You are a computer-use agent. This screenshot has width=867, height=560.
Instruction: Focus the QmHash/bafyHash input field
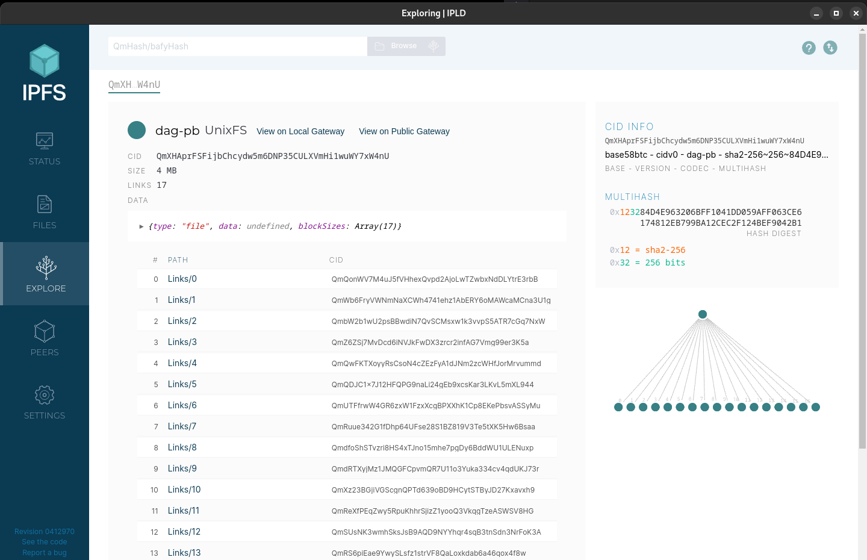238,46
